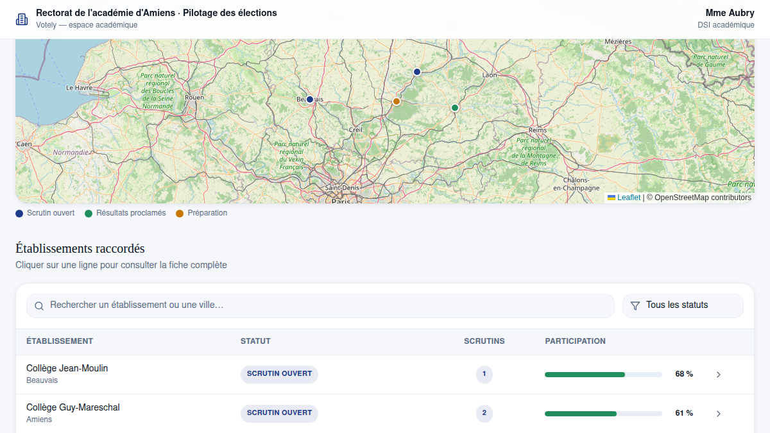This screenshot has width=770, height=433.
Task: Click the ÉTABLISSEMENT column header
Action: [x=60, y=341]
